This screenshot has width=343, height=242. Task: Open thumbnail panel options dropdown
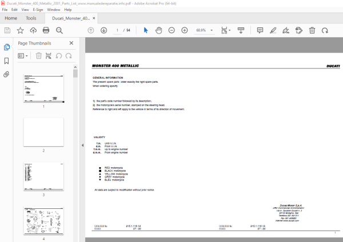click(x=23, y=56)
